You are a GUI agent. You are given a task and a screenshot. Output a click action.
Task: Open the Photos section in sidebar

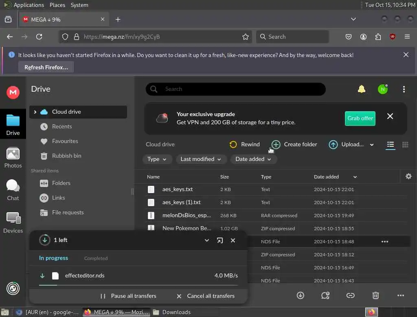(x=13, y=158)
